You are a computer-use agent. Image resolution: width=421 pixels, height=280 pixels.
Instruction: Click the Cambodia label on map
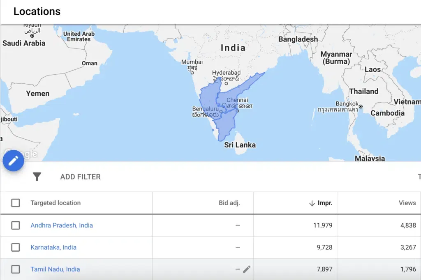[x=387, y=113]
